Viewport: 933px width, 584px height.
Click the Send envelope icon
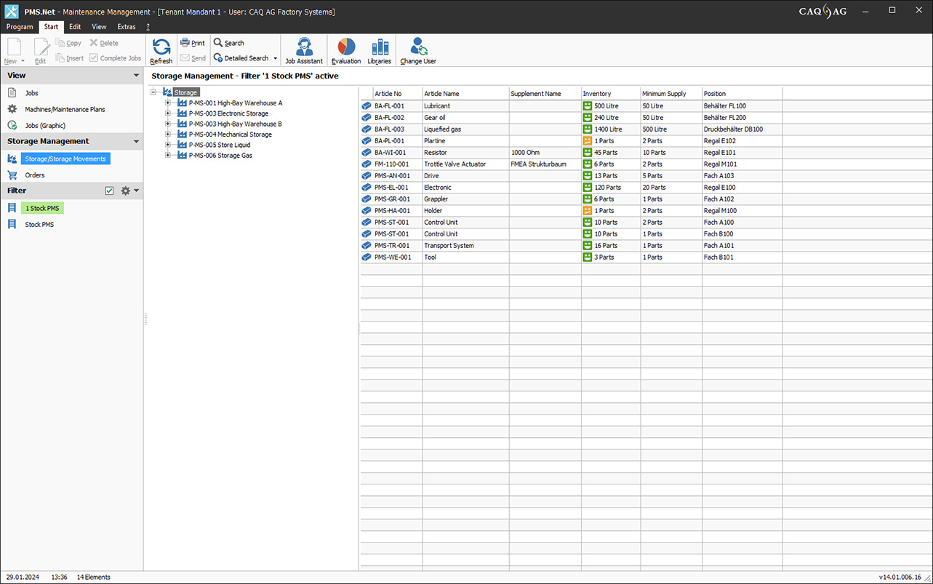[185, 58]
